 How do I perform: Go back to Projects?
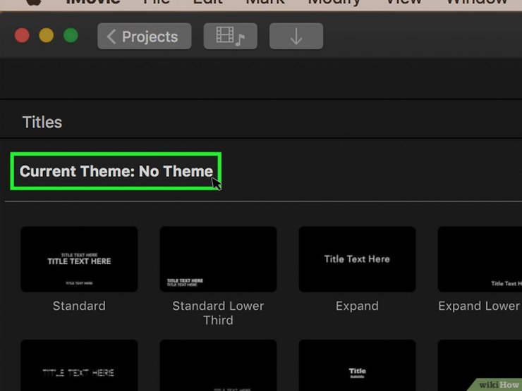tap(144, 36)
